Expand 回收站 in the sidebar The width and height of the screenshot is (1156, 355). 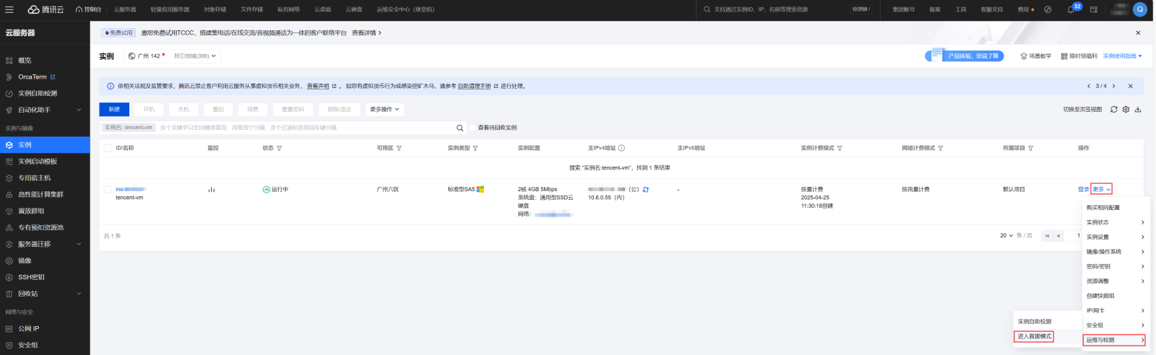click(79, 294)
